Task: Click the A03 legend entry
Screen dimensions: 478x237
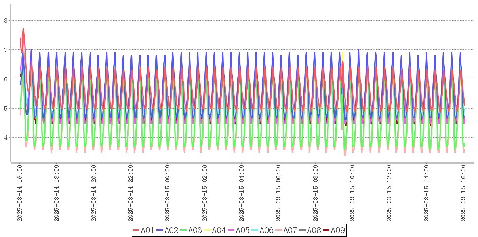Action: coord(191,230)
